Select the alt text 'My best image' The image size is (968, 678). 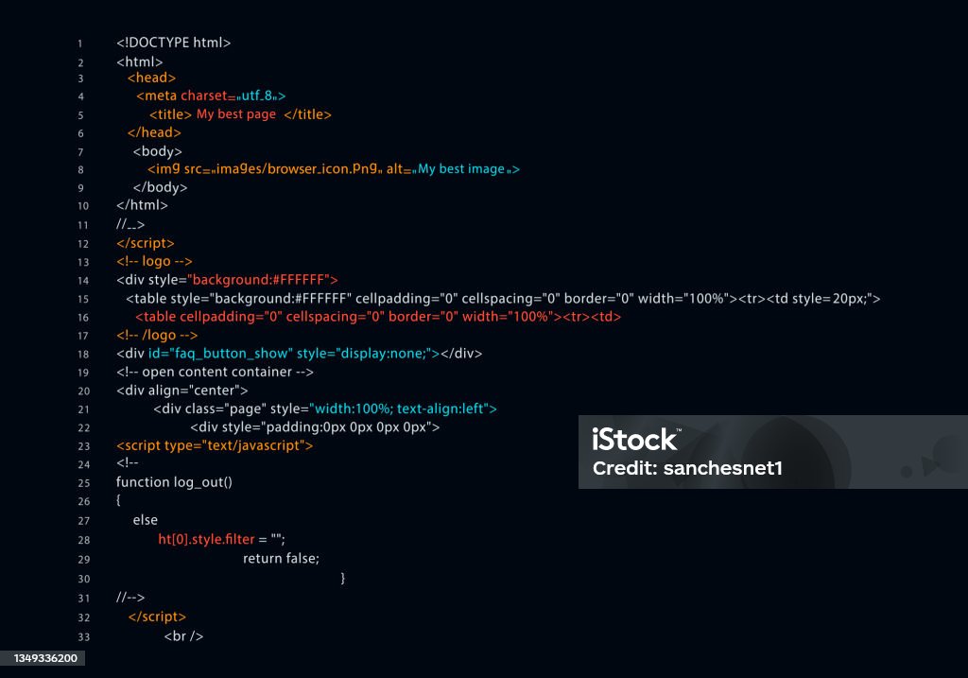click(x=461, y=169)
